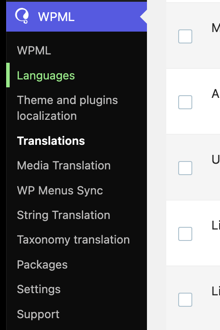
Task: Tick the checkbox in the upper "Li" row
Action: coord(185,234)
